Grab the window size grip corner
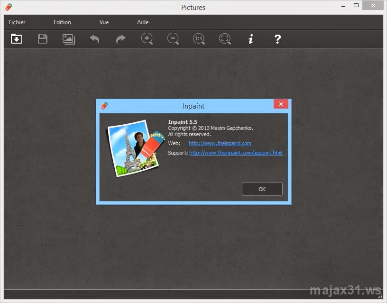This screenshot has height=303, width=387. 380,296
